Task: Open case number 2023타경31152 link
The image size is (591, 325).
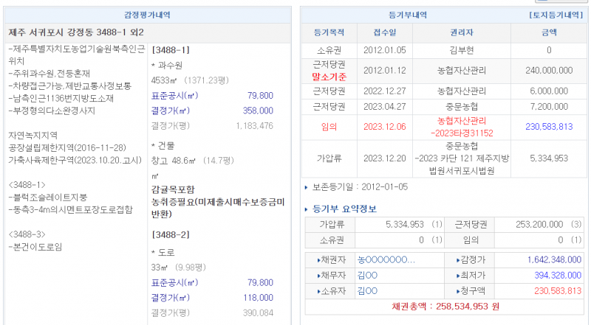Action: pos(462,133)
